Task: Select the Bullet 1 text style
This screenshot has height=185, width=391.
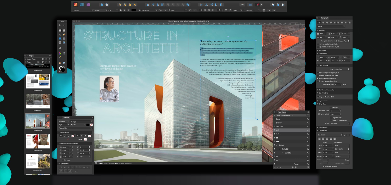Action: [282, 145]
